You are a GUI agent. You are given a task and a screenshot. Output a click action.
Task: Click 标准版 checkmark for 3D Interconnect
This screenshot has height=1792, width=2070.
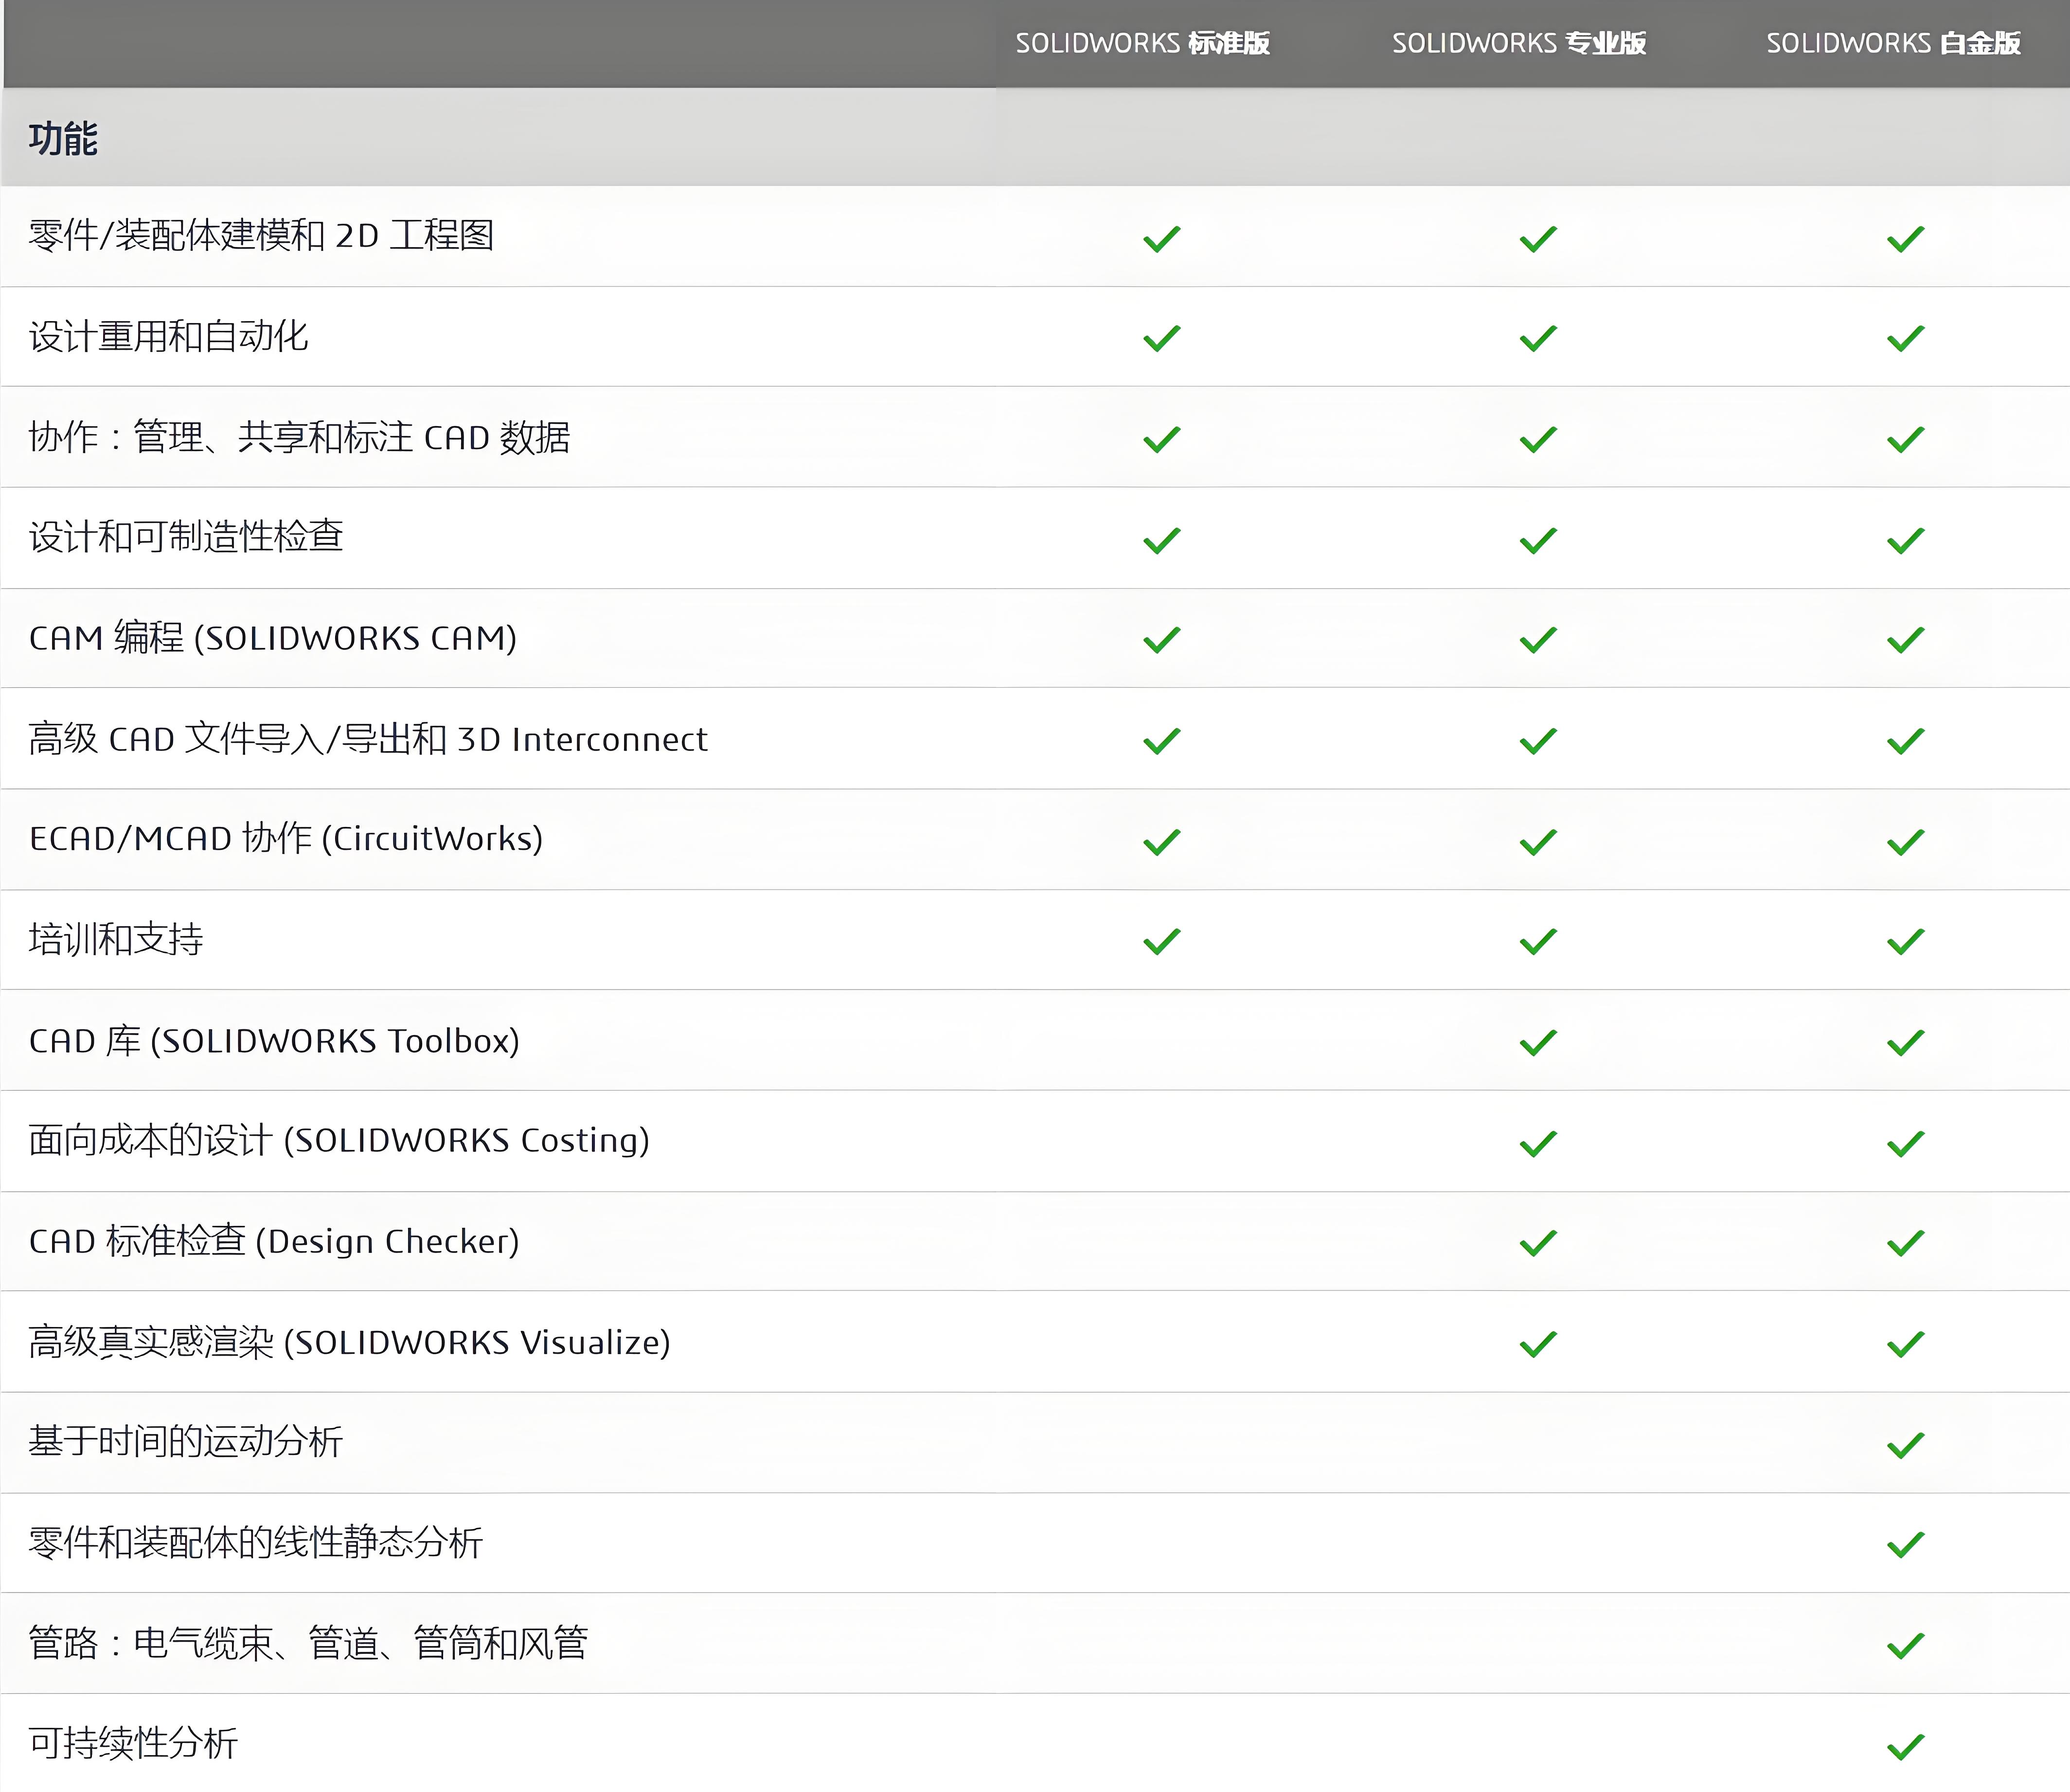click(1162, 741)
